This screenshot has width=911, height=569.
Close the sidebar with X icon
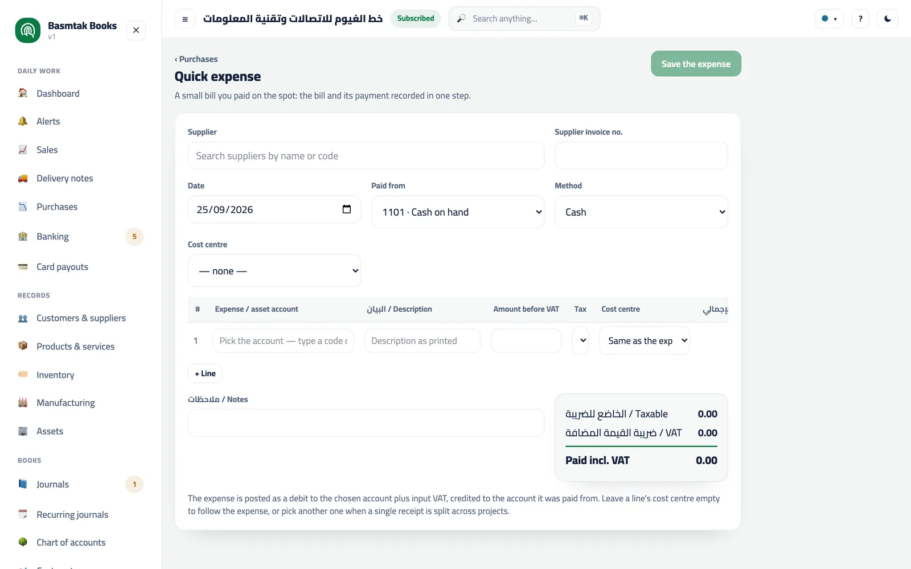point(136,30)
